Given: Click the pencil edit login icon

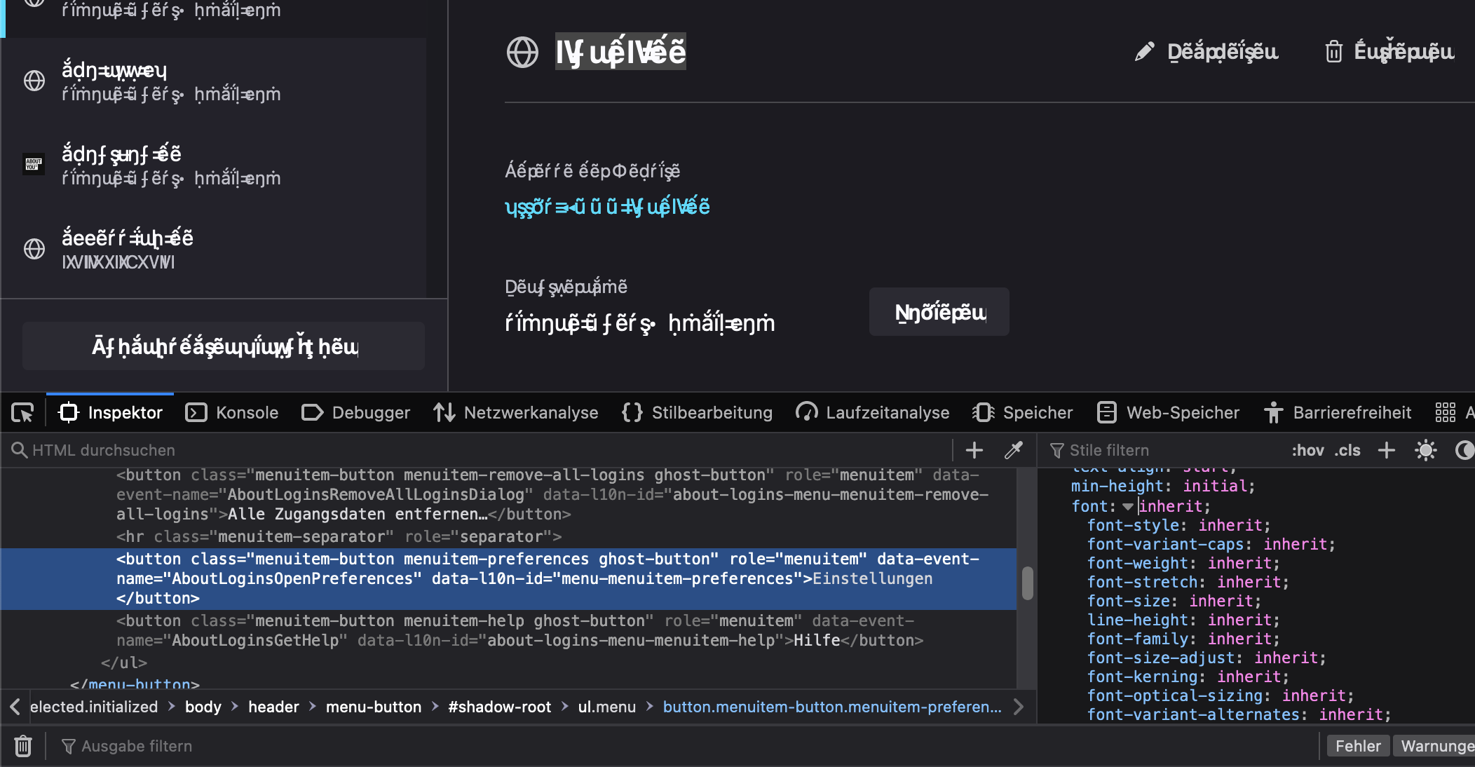Looking at the screenshot, I should point(1144,52).
